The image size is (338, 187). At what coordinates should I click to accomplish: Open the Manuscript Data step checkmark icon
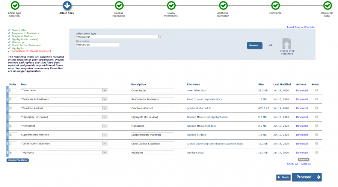click(327, 6)
